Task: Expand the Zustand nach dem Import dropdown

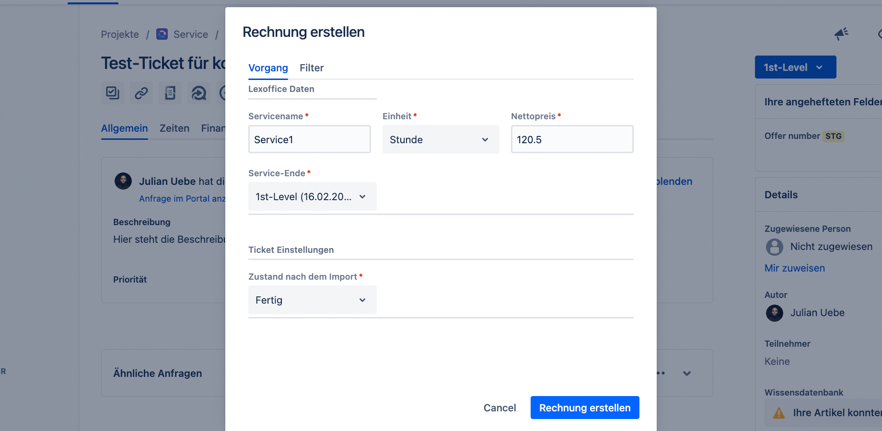Action: click(x=312, y=300)
